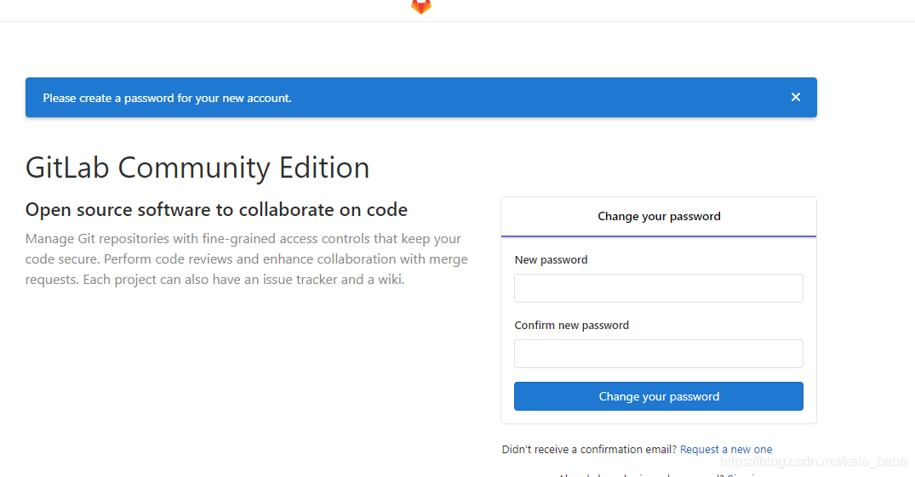Click the blue Change your password button
915x477 pixels.
coord(658,396)
